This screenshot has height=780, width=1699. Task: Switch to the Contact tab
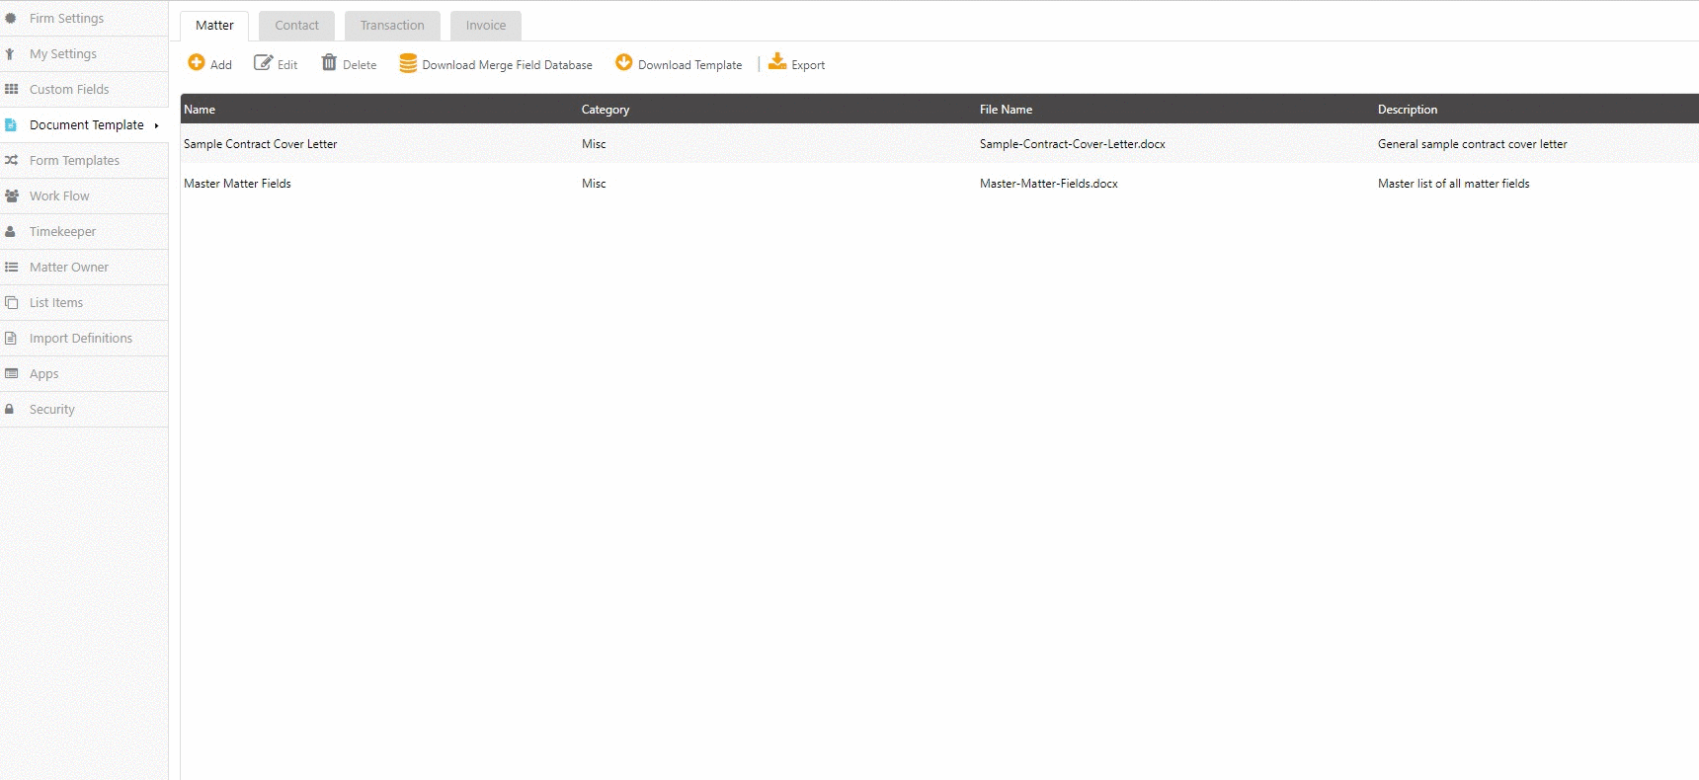[x=296, y=26]
